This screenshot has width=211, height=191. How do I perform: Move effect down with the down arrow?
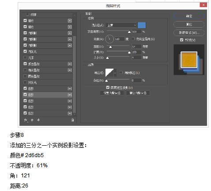[x=38, y=120]
